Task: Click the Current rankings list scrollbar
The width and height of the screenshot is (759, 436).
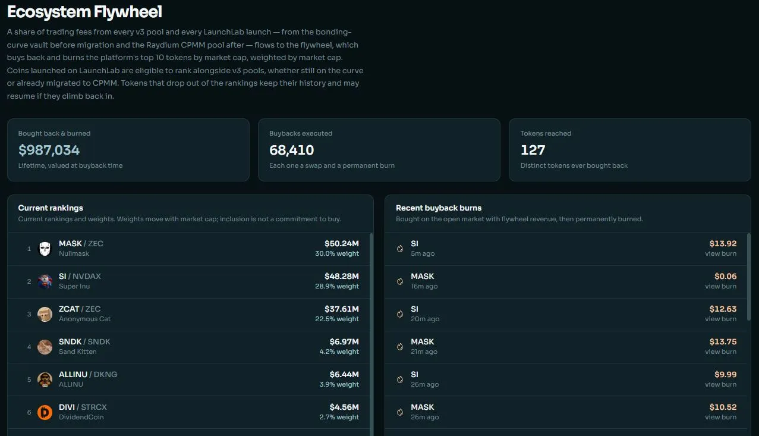Action: (371, 334)
